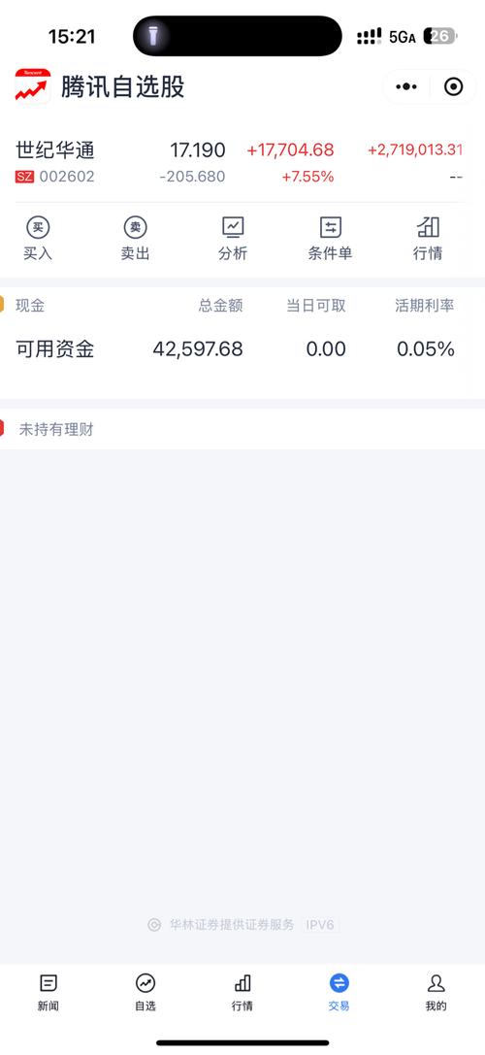Tap the 未持有理财 section header
The image size is (485, 1055).
[56, 429]
